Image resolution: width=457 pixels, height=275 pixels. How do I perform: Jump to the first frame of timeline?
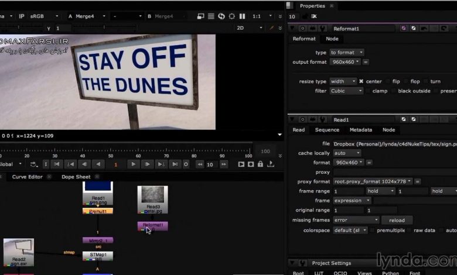(56, 164)
